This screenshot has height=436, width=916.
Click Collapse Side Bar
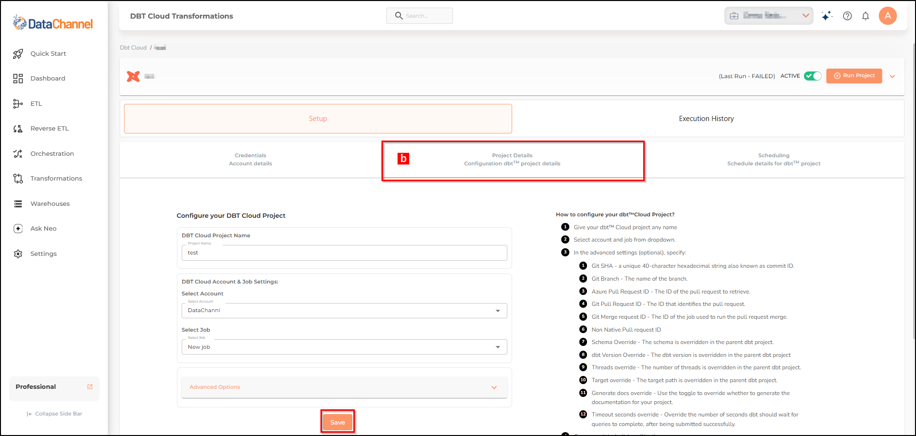point(54,414)
